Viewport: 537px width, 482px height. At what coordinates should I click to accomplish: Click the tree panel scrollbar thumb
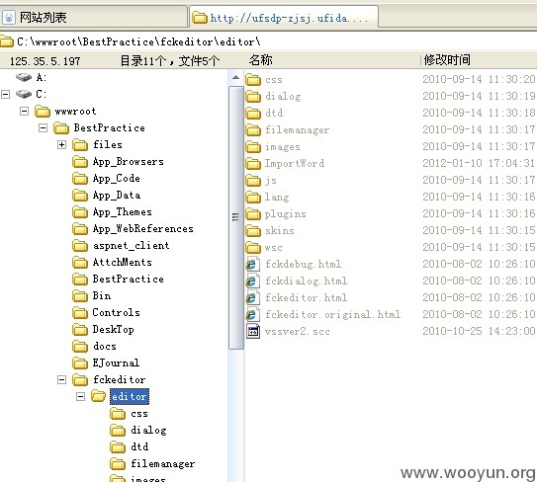[x=235, y=217]
